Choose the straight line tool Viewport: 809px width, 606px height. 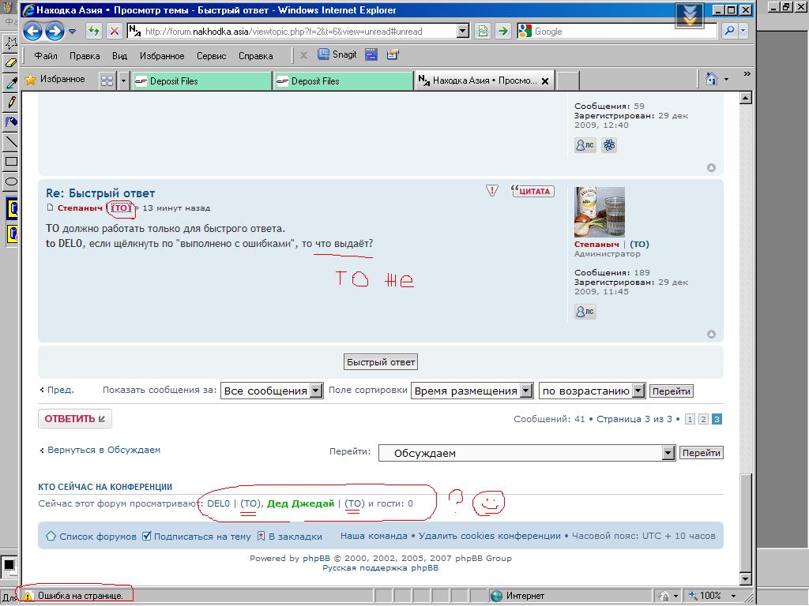(x=10, y=142)
